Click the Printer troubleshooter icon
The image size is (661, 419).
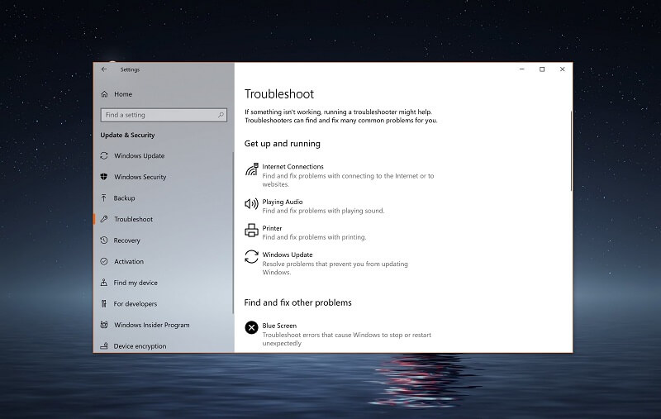tap(251, 231)
